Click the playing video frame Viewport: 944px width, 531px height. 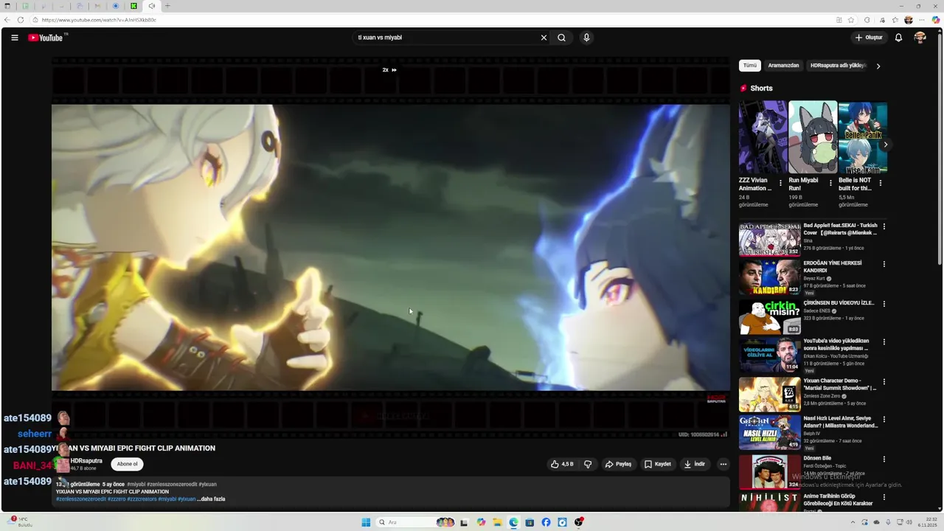tap(390, 247)
